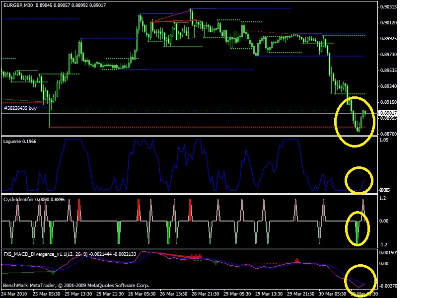Screen dimensions: 429x298
Task: Pick the 30 Mar 05:30 time label
Action: click(x=332, y=294)
